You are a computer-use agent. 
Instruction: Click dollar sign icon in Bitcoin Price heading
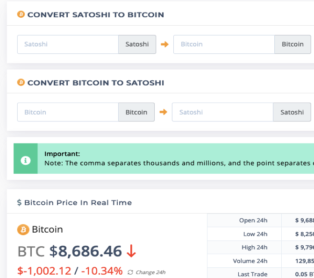coord(19,202)
